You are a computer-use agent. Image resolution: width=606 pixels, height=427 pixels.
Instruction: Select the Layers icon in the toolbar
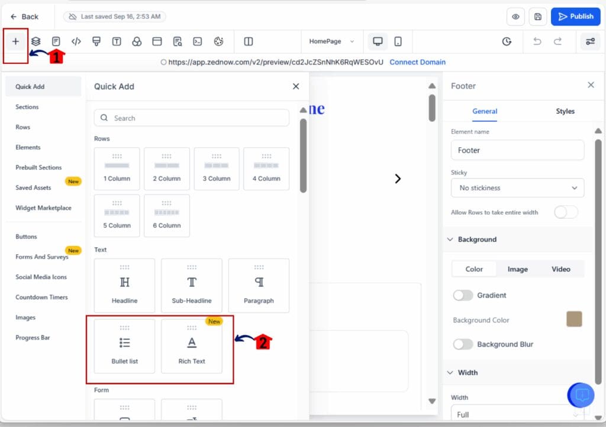tap(36, 41)
